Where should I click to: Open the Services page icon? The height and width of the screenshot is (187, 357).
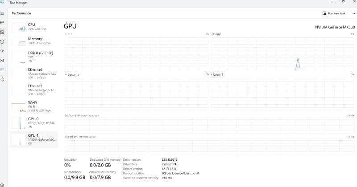point(2,79)
